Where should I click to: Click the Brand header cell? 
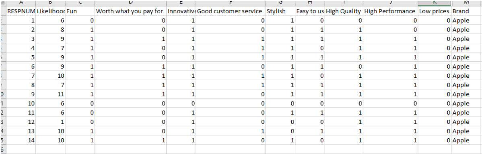466,11
